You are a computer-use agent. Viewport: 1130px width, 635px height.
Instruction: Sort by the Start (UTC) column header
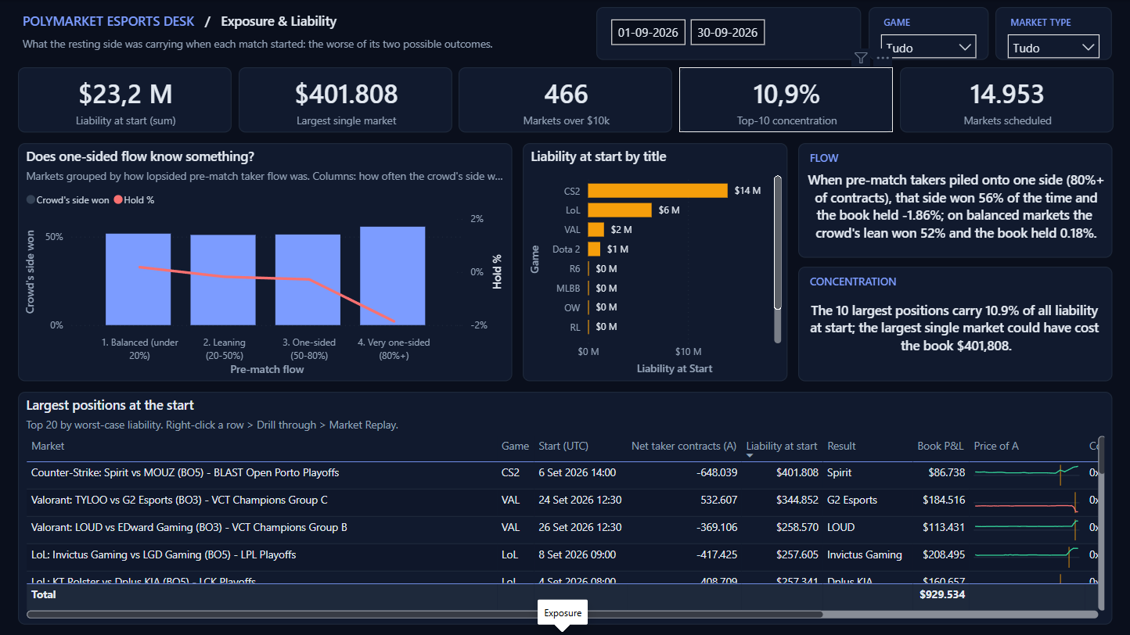(563, 446)
